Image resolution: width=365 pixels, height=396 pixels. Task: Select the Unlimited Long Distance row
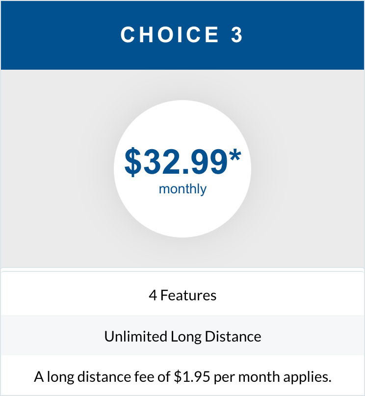pos(182,335)
